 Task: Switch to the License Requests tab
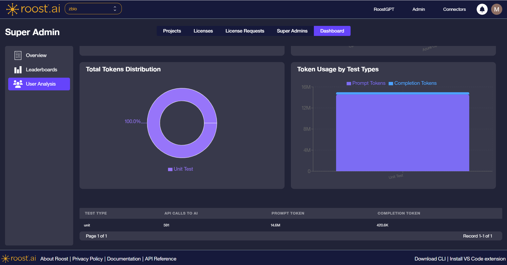point(245,31)
